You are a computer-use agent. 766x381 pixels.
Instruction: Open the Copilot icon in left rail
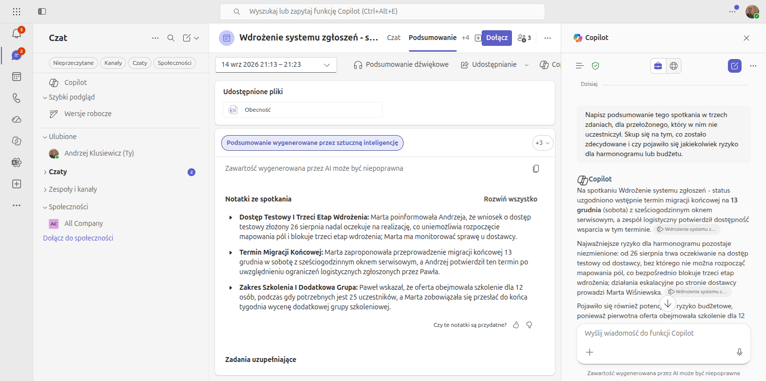[17, 141]
